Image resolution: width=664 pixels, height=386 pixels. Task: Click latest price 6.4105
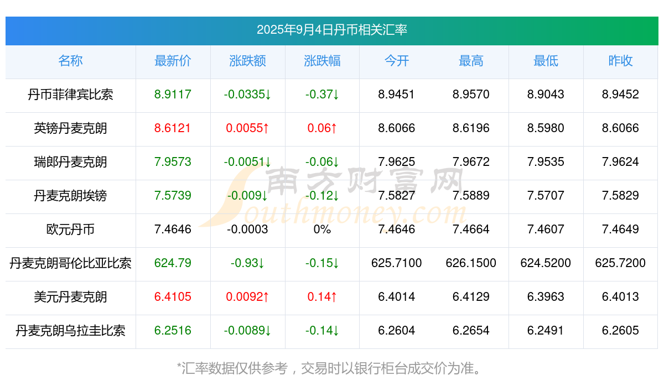point(173,297)
